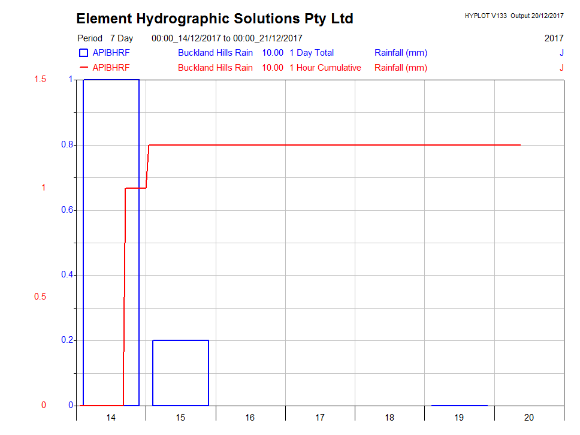
Task: Select the blue rainfall bar for day 15
Action: point(180,373)
